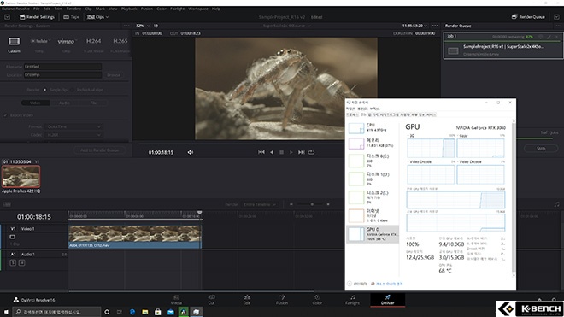Open Windows Start menu
This screenshot has height=317, width=564.
click(x=6, y=312)
